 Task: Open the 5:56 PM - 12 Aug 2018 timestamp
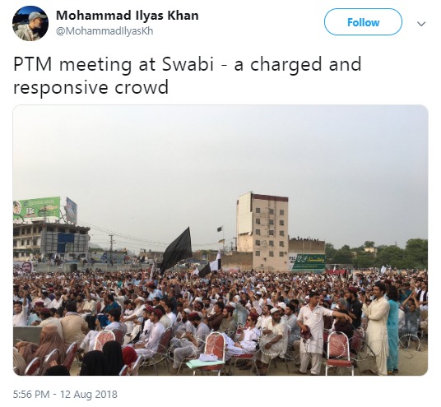click(x=65, y=394)
